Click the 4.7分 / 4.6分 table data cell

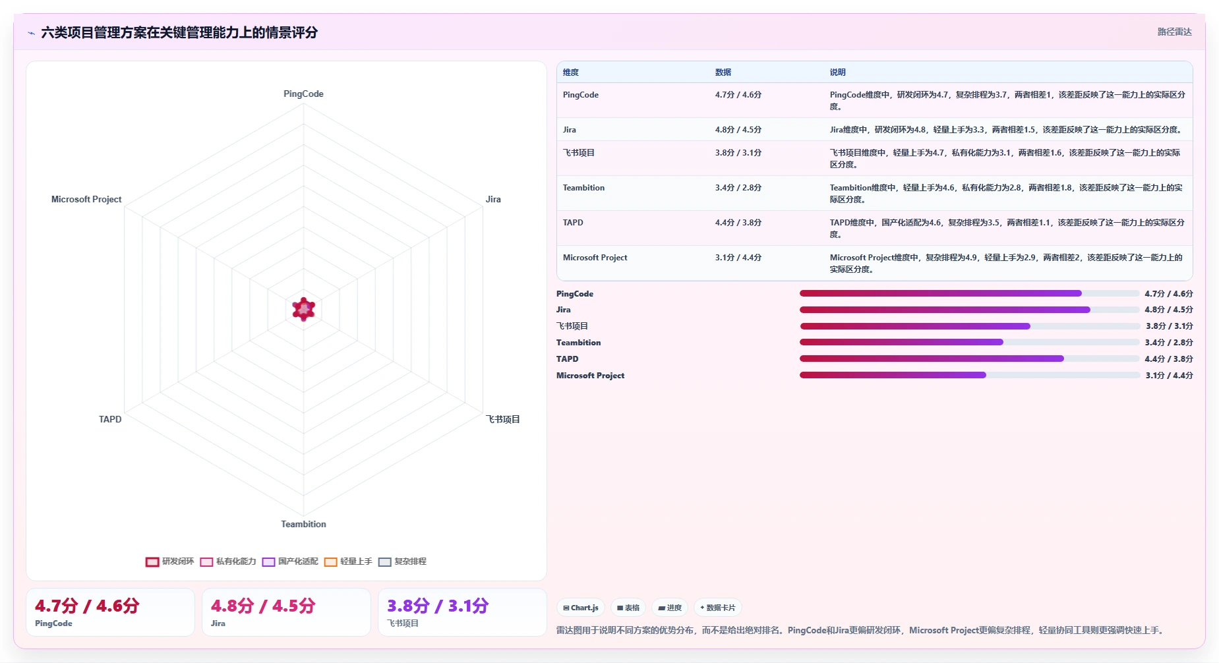738,95
